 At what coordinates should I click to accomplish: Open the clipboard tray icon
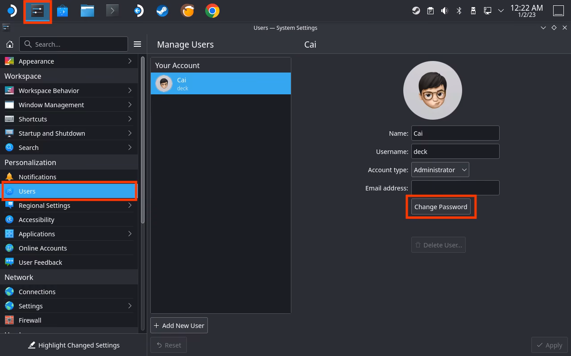coord(430,11)
